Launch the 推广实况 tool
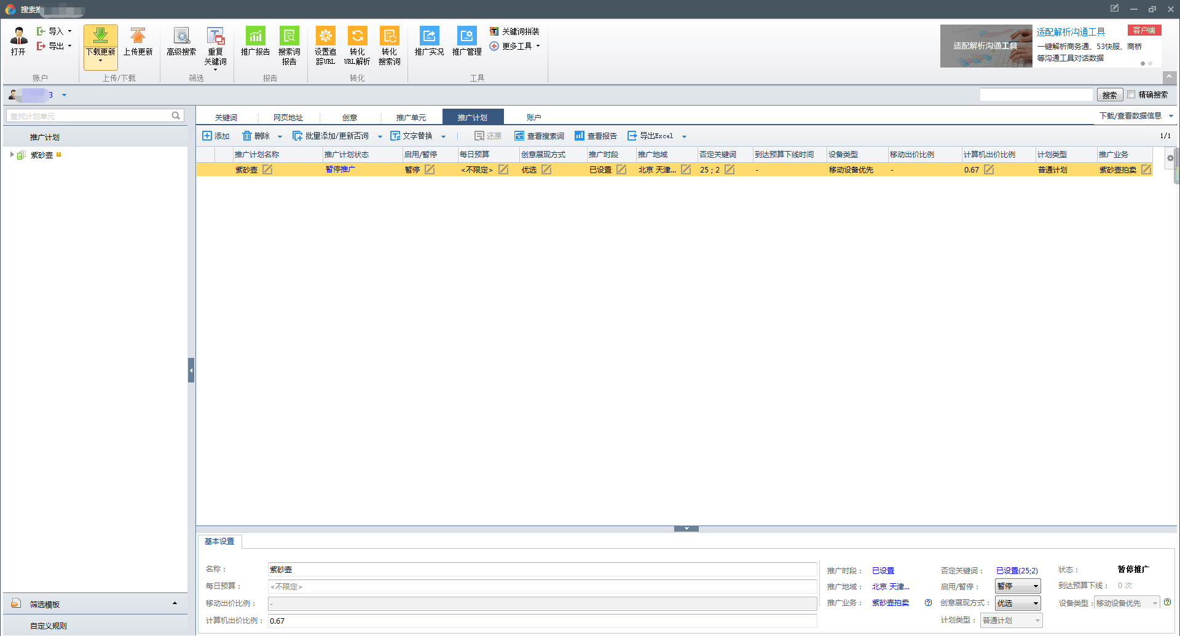 pos(429,36)
